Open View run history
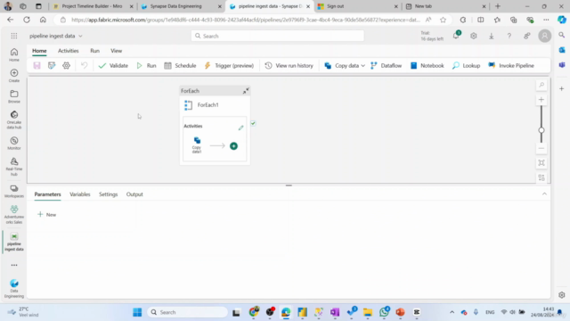570x321 pixels. point(289,65)
